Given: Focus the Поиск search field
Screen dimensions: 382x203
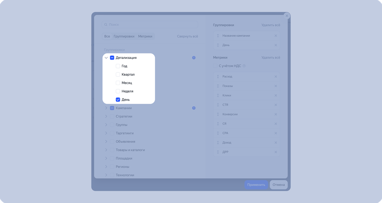Looking at the screenshot, I should [x=150, y=25].
